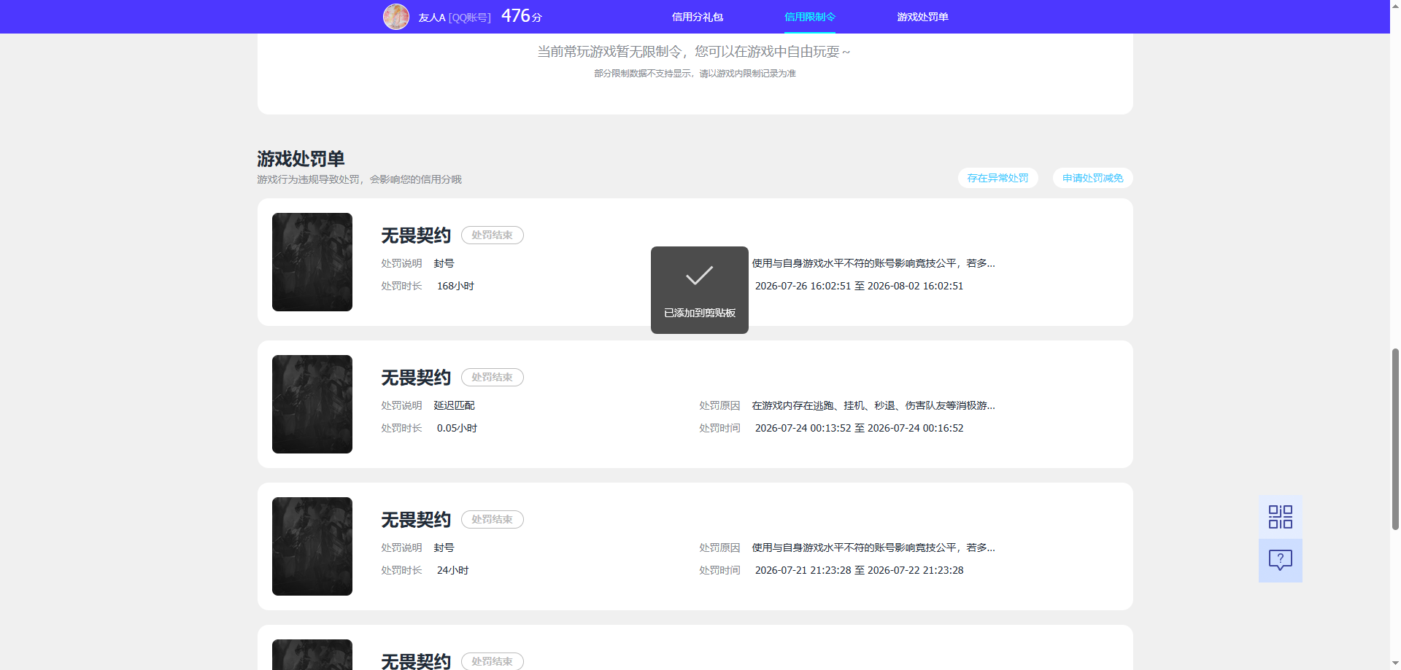Go to 游戏处罚单 tab
The image size is (1401, 670).
coord(922,17)
